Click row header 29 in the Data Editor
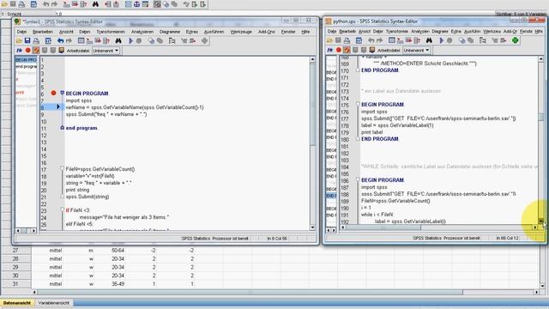The height and width of the screenshot is (309, 549). pos(15,267)
